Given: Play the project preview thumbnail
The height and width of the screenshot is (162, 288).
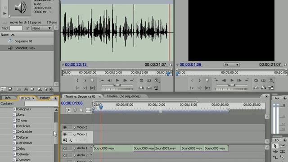Looking at the screenshot, I should pos(4,13).
